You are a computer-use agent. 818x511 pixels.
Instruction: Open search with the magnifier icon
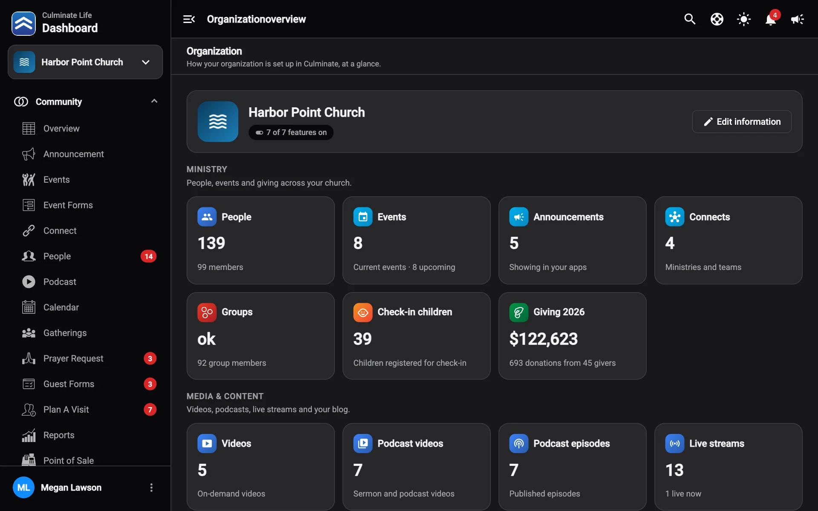point(690,19)
